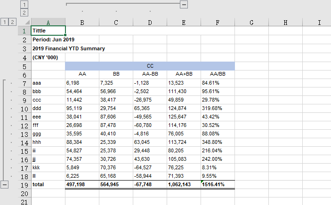
Task: Select the 'kkk' row label
Action: (x=48, y=168)
